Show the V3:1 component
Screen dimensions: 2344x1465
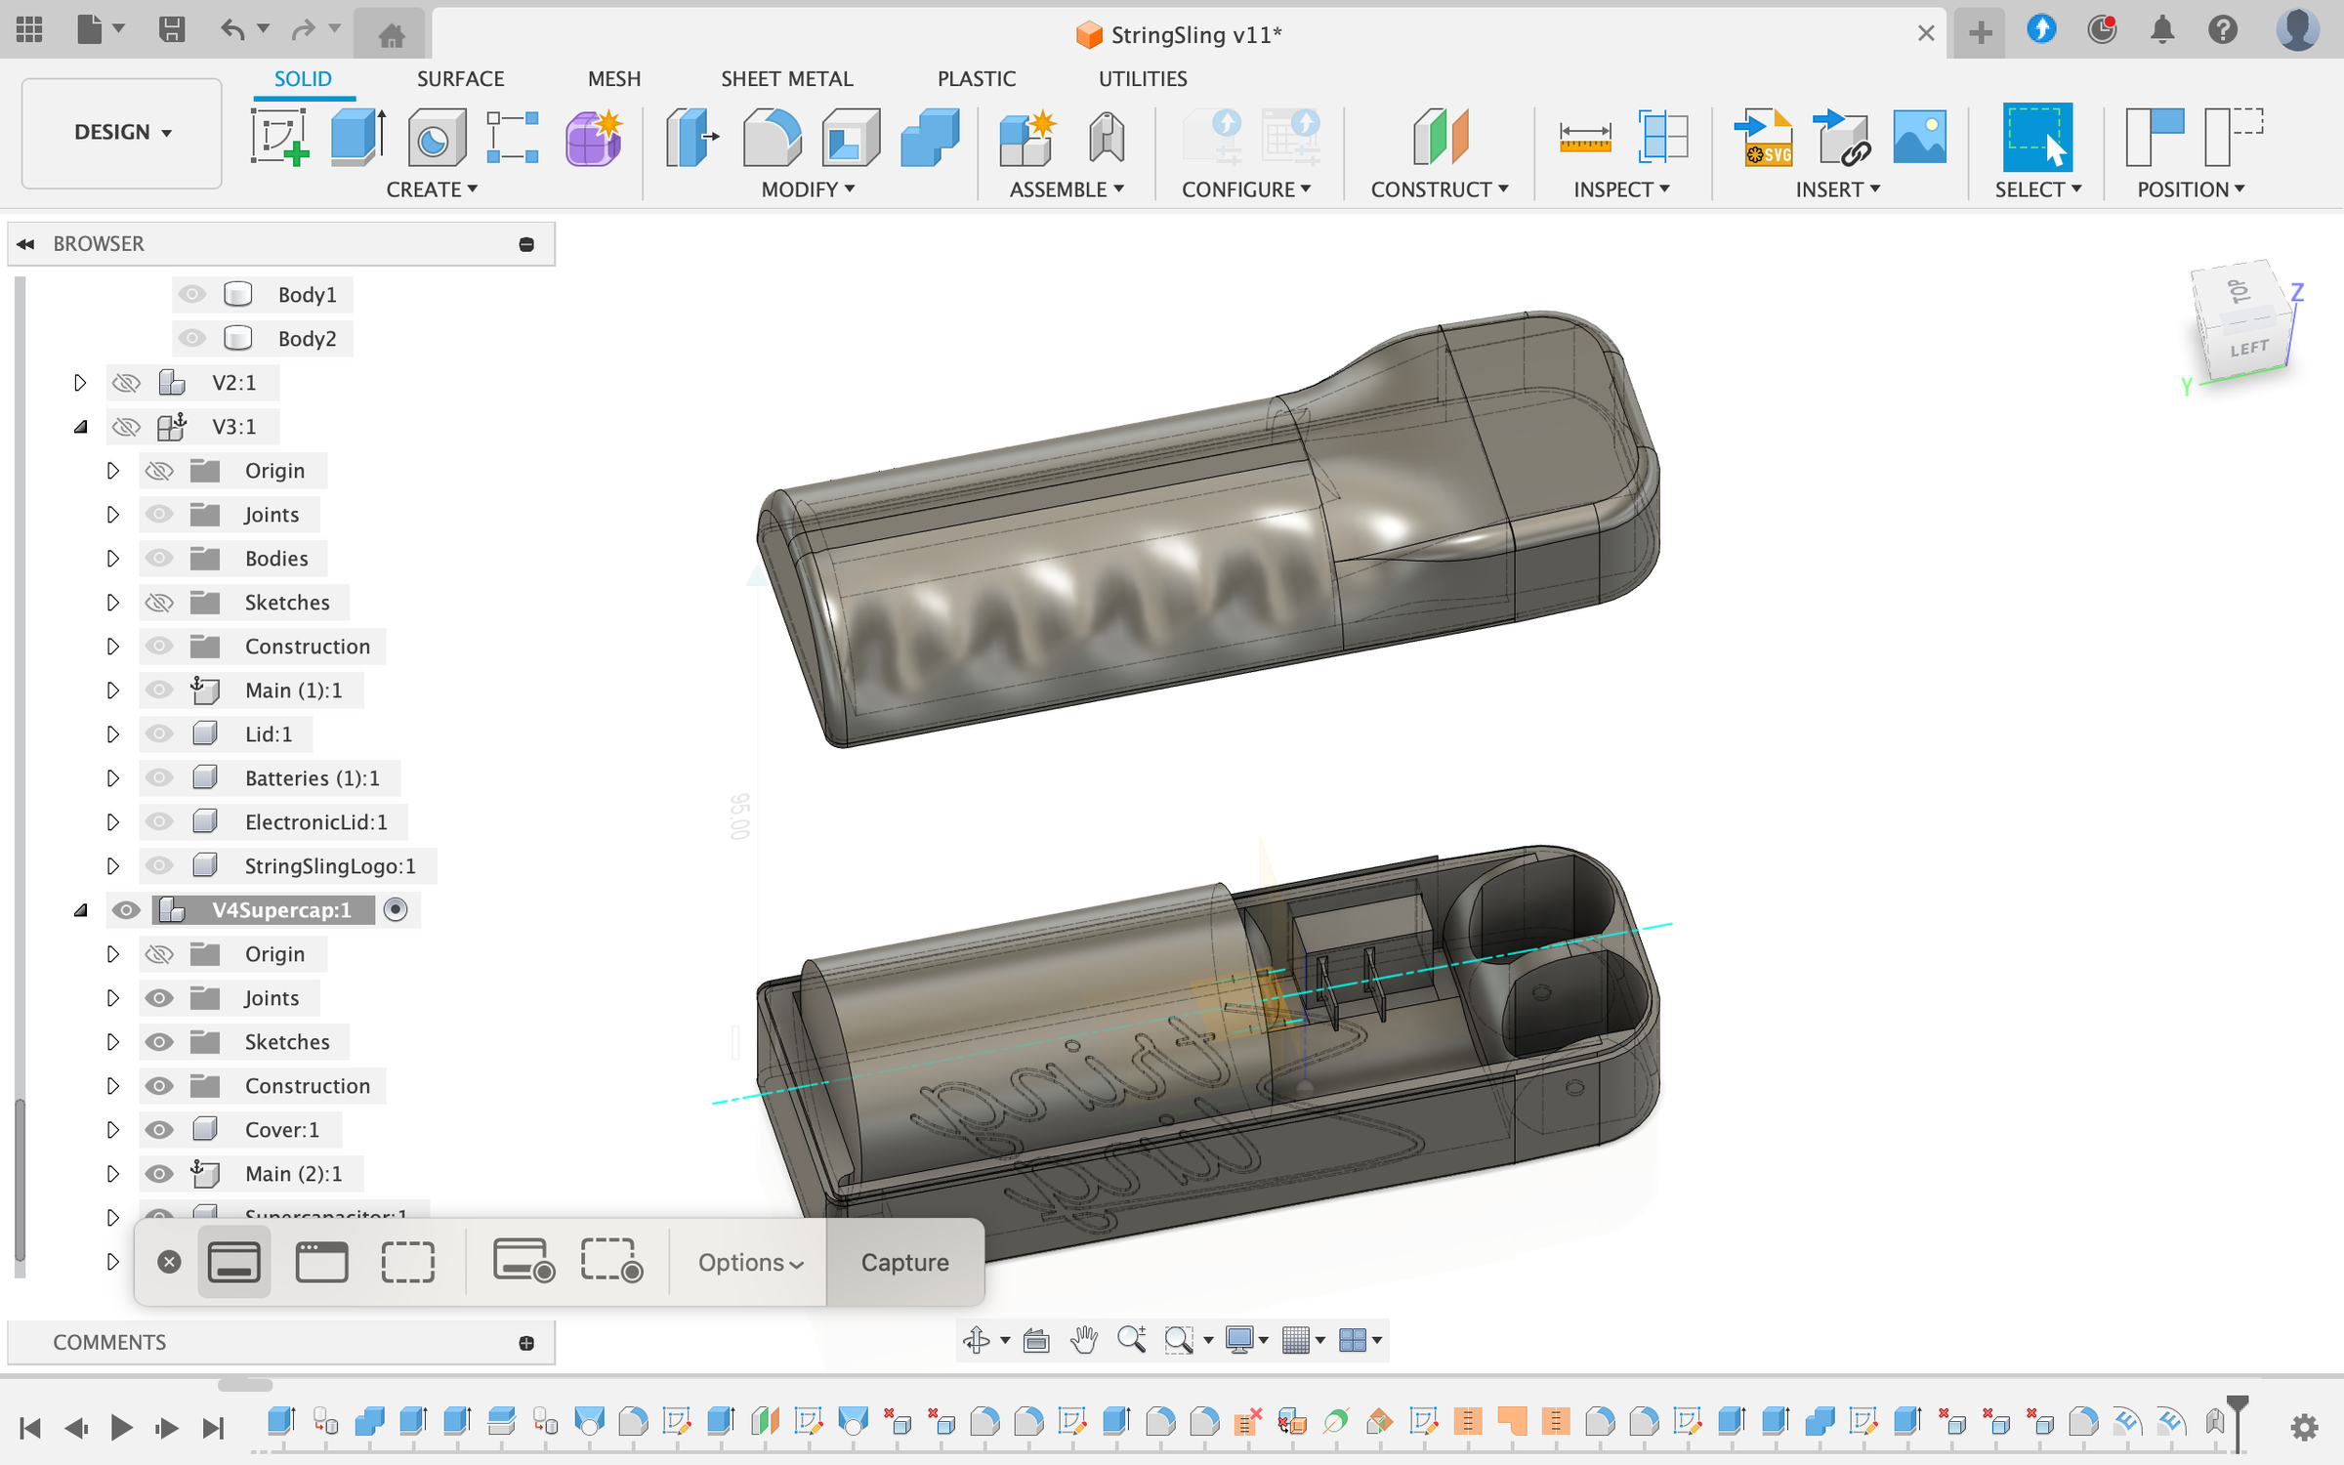126,427
